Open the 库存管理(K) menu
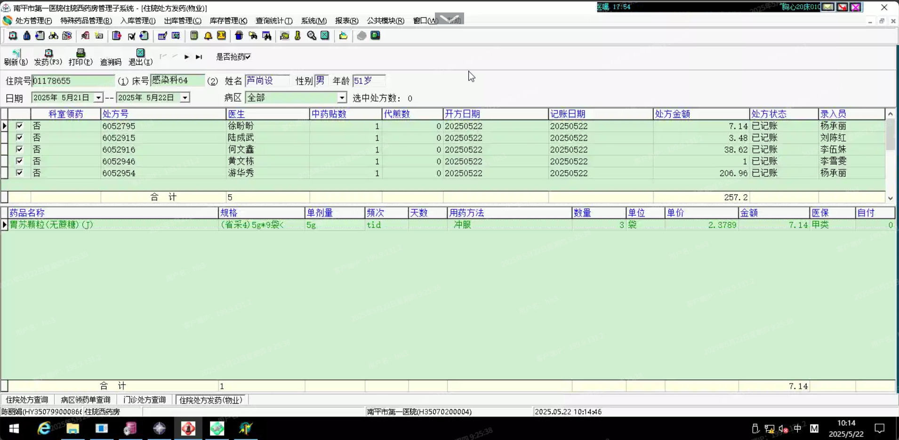This screenshot has width=899, height=440. [x=228, y=21]
